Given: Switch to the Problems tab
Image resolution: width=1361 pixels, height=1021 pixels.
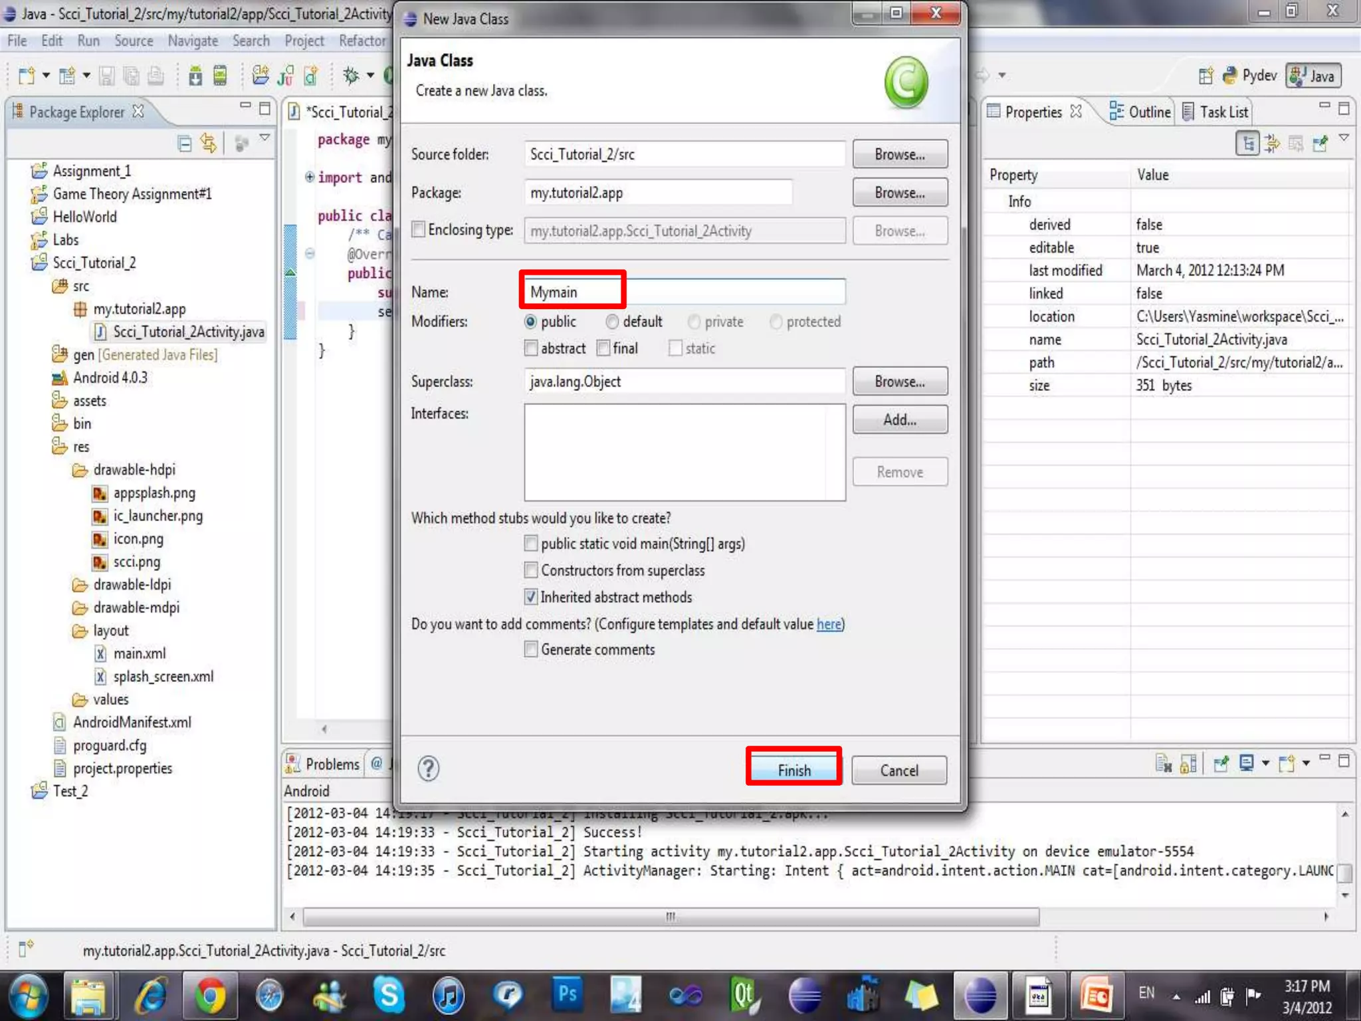Looking at the screenshot, I should (323, 764).
